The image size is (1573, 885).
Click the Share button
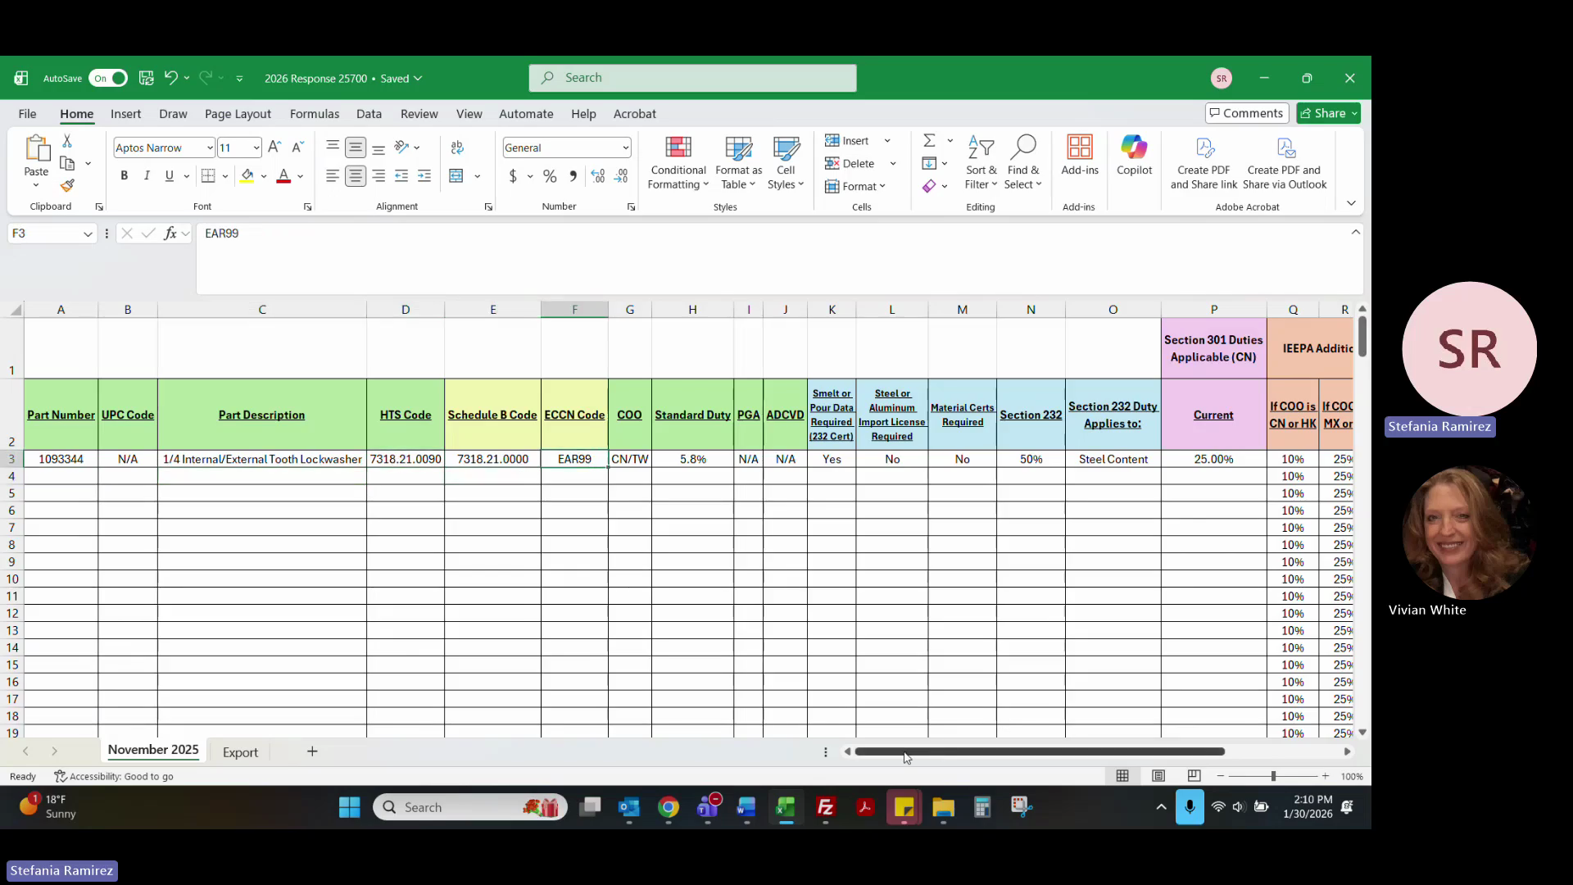pyautogui.click(x=1322, y=113)
